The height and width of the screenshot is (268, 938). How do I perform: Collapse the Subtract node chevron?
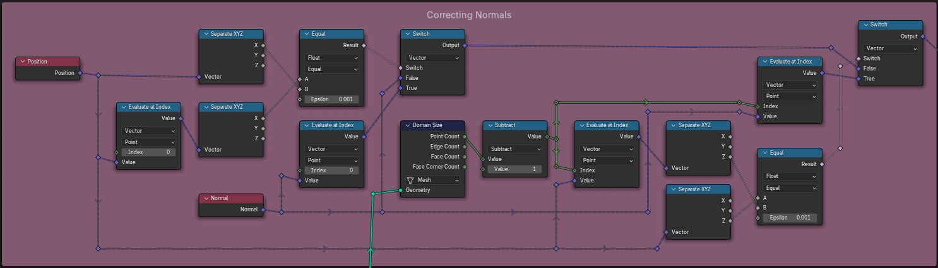pos(490,125)
